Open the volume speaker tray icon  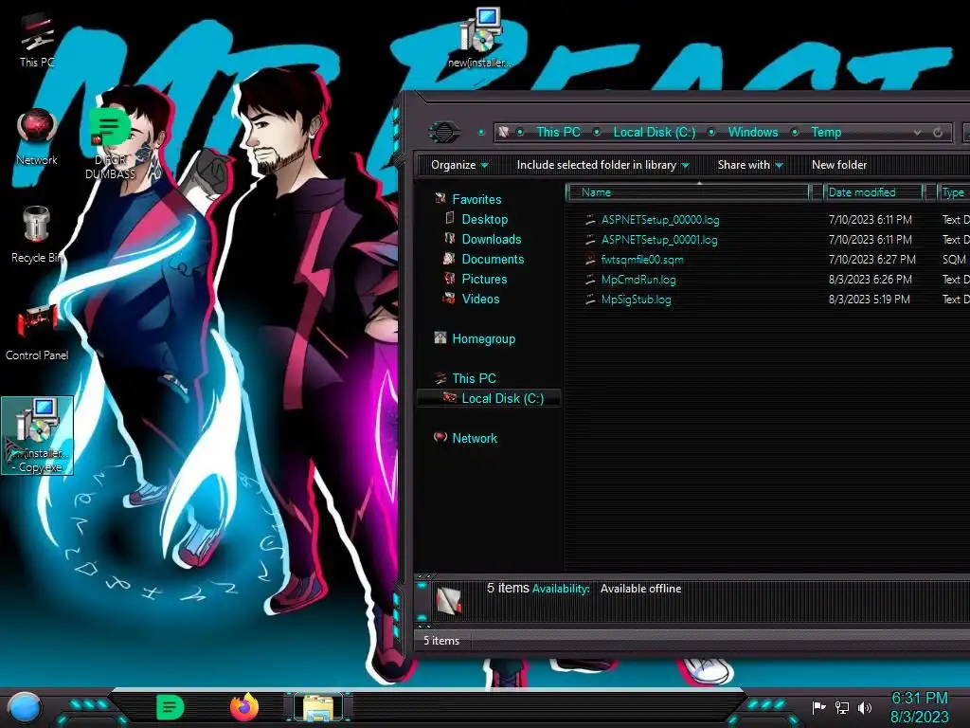[x=865, y=707]
